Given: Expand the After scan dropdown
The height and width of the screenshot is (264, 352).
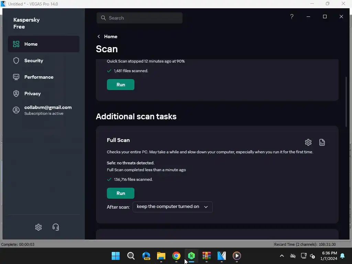Looking at the screenshot, I should pos(173,207).
